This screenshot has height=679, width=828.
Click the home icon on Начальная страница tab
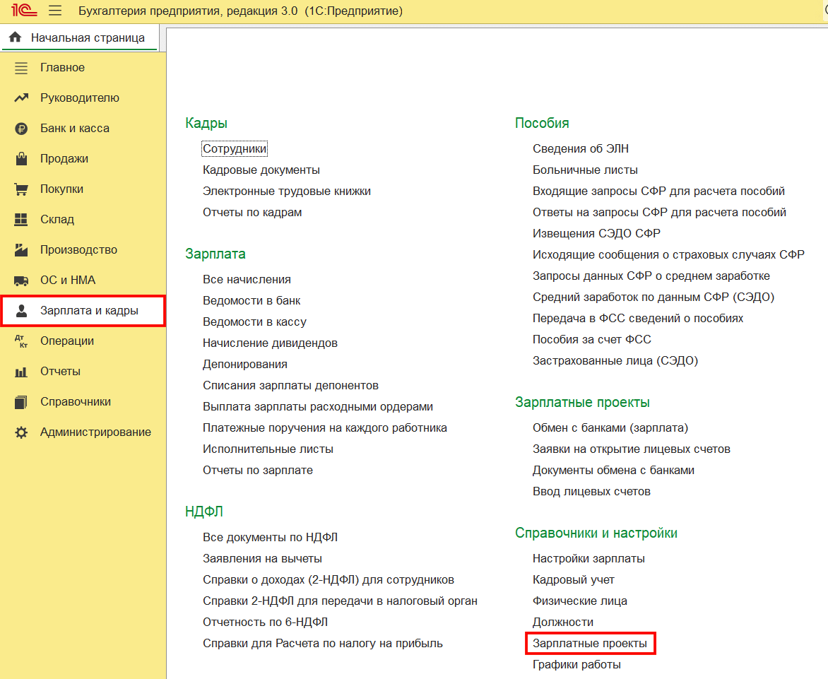click(x=15, y=38)
